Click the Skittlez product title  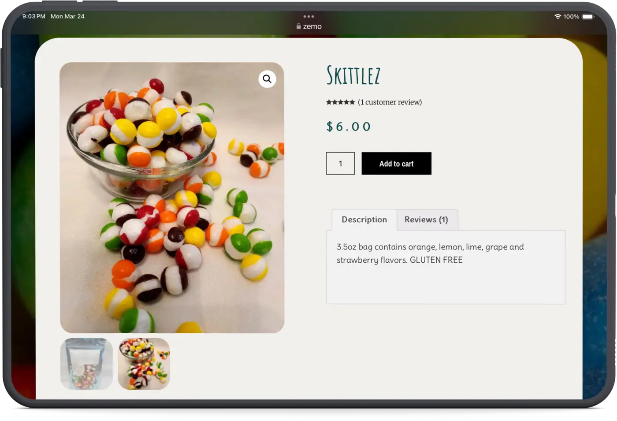353,75
